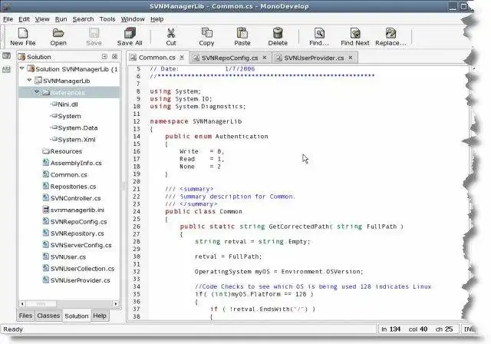
Task: Click the Solution pad minimize icon
Action: pos(104,56)
